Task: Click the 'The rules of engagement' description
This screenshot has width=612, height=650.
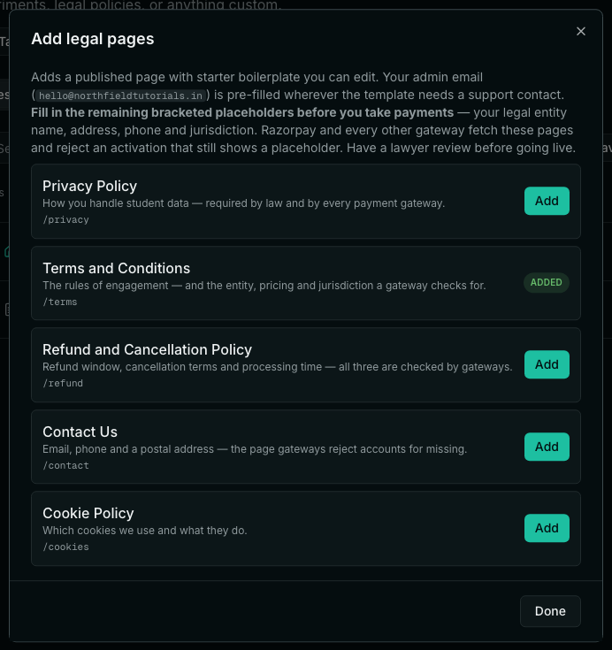Action: (x=264, y=285)
